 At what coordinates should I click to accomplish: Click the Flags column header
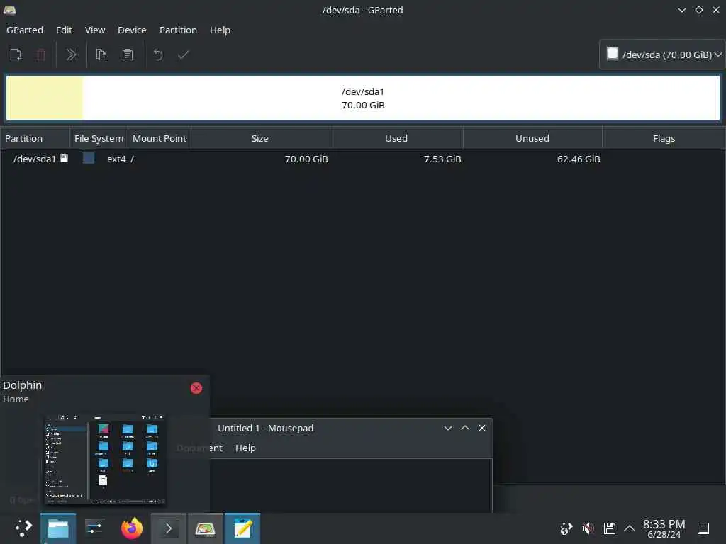click(664, 138)
